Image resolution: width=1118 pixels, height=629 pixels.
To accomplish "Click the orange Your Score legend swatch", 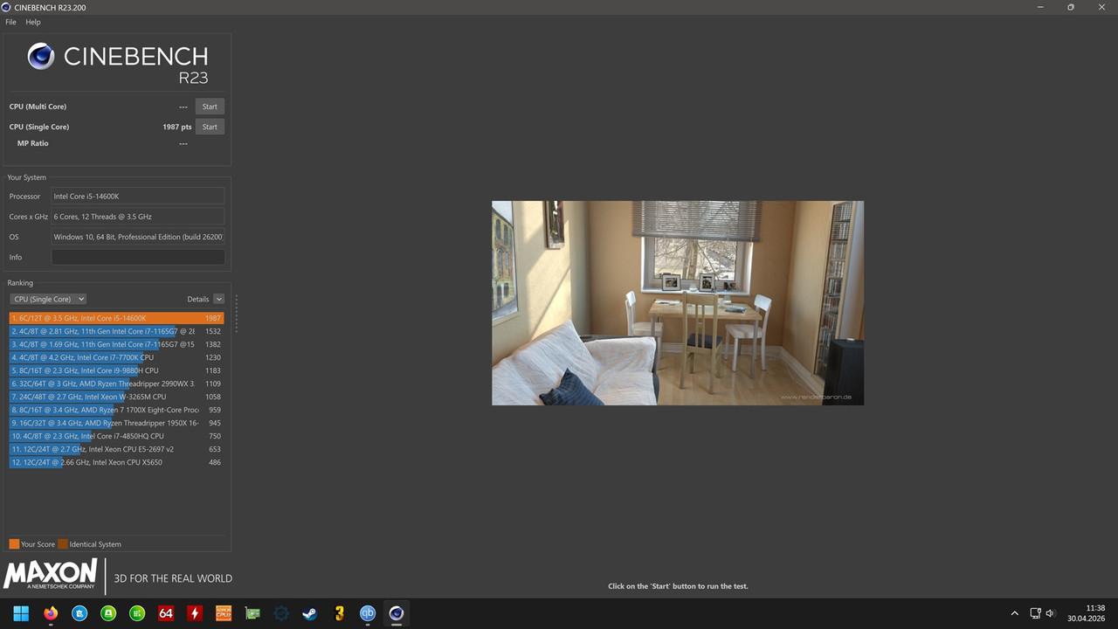I will click(14, 544).
